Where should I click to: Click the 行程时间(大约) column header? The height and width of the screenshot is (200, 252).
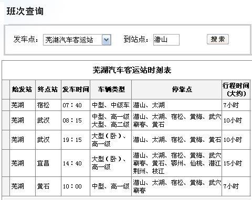(236, 90)
